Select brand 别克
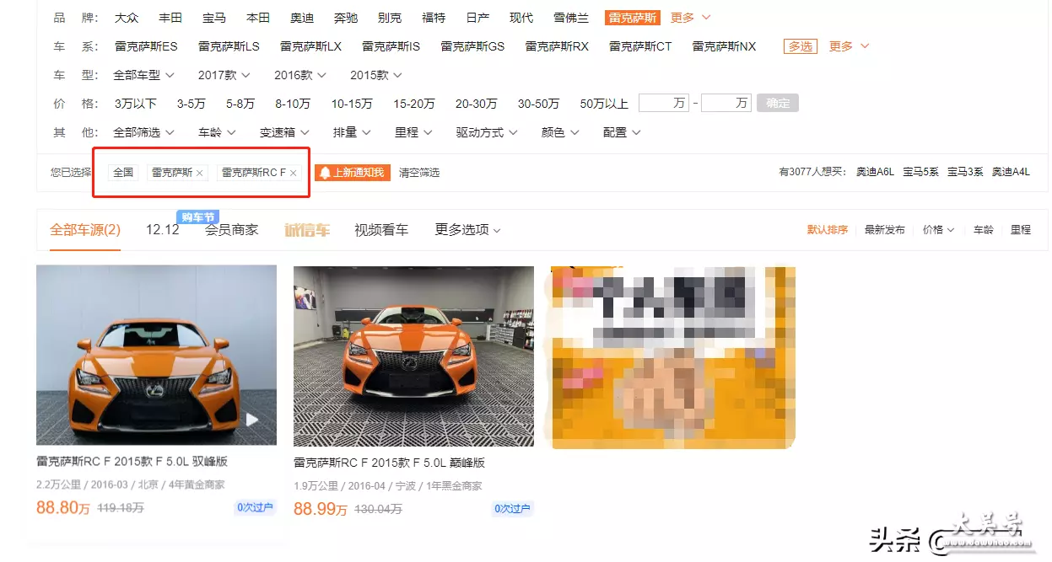This screenshot has height=562, width=1052. pyautogui.click(x=390, y=18)
